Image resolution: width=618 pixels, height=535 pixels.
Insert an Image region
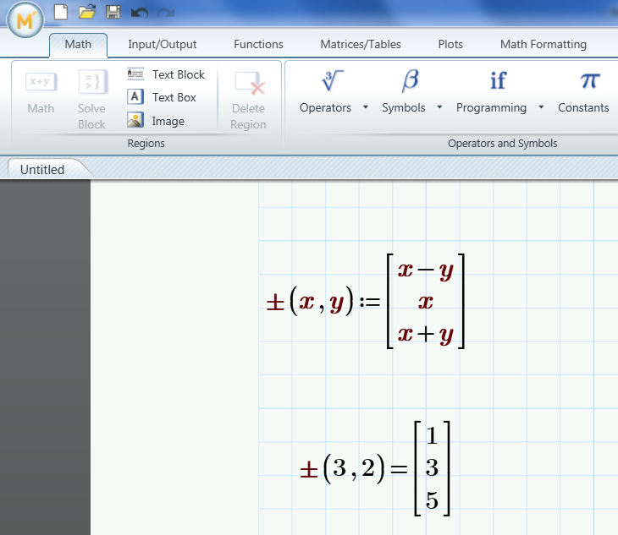[x=157, y=121]
